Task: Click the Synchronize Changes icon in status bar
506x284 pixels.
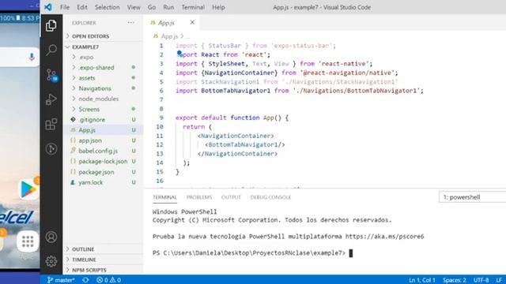Action: tap(85, 280)
